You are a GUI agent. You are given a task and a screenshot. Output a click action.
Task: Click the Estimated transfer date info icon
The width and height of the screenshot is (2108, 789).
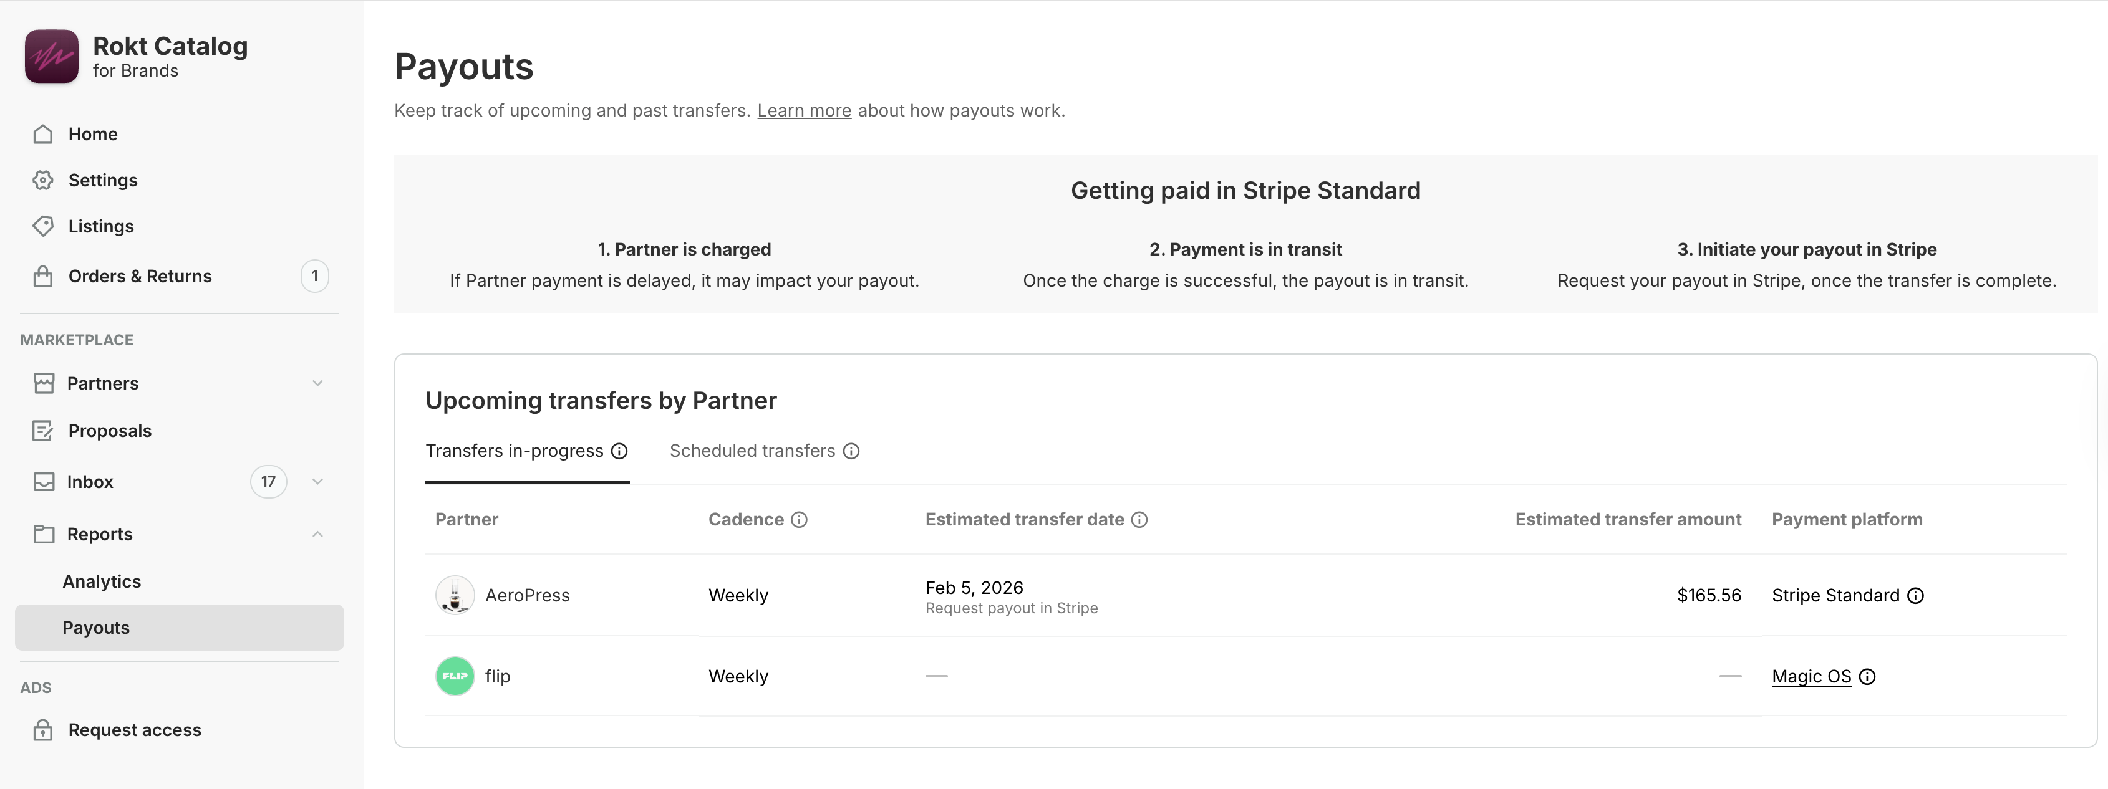coord(1139,520)
